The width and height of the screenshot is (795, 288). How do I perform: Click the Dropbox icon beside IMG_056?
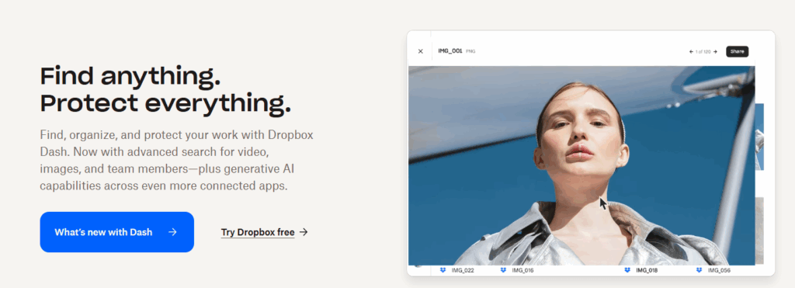pos(699,270)
